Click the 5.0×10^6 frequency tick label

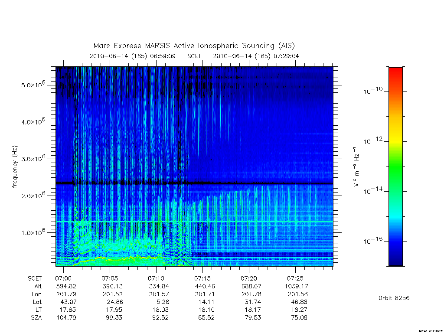33,85
